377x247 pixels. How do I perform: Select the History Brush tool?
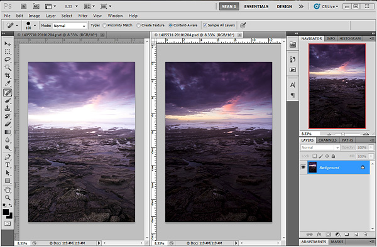8,117
